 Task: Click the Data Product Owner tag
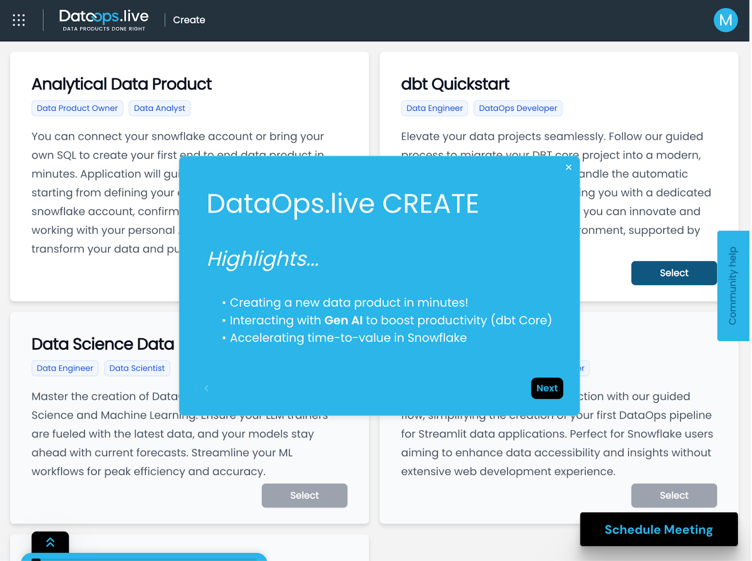77,108
